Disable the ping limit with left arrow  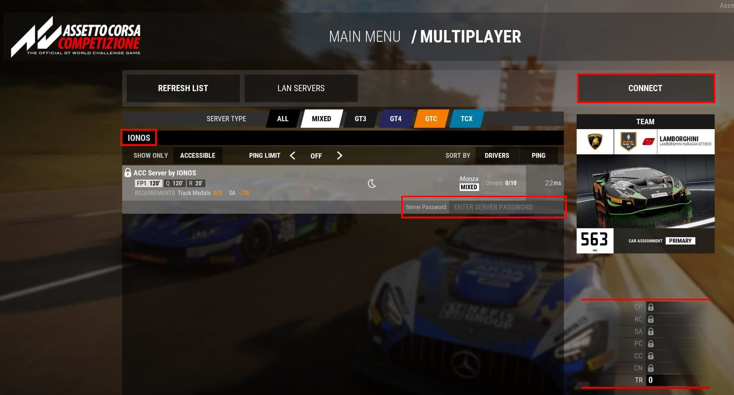(x=293, y=156)
